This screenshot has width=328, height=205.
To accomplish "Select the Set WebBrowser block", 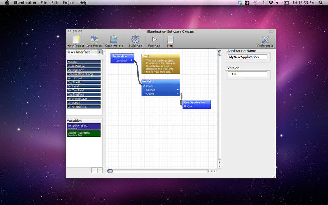I will (84, 107).
